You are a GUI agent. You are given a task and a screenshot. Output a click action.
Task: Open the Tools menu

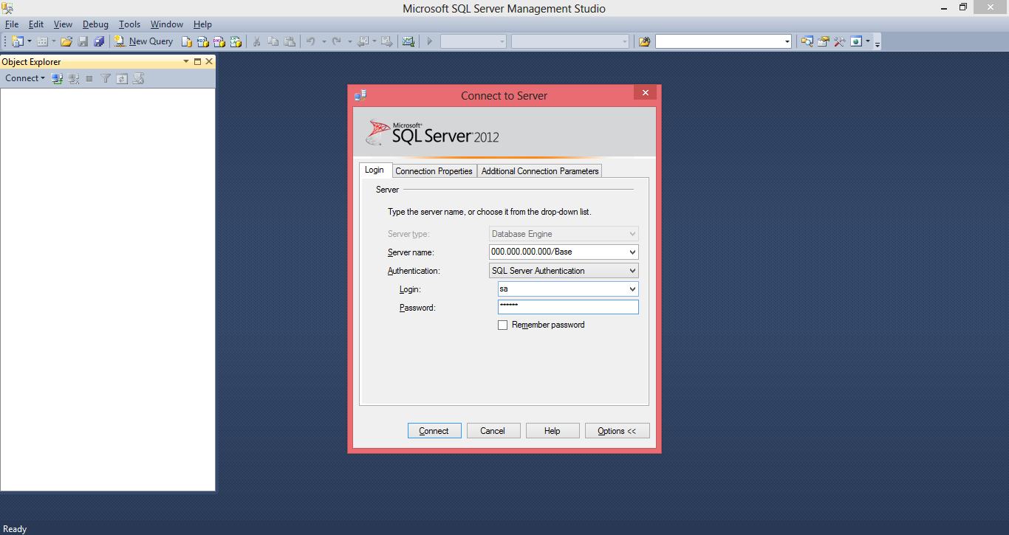click(x=129, y=24)
